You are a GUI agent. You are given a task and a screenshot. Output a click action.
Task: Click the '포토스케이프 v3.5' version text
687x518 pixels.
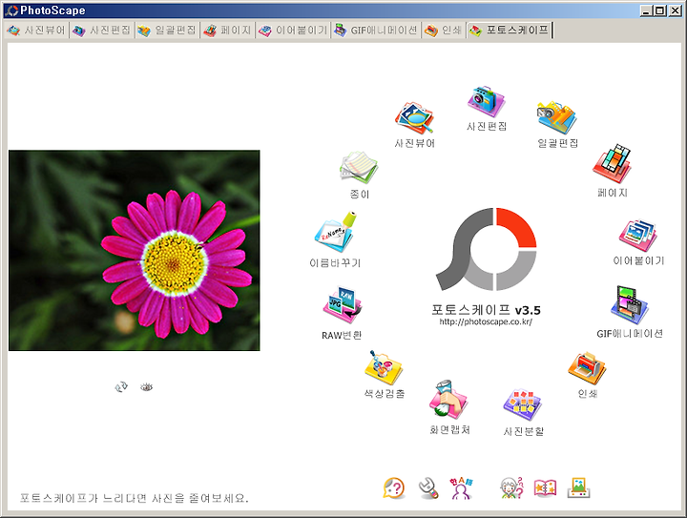point(486,310)
